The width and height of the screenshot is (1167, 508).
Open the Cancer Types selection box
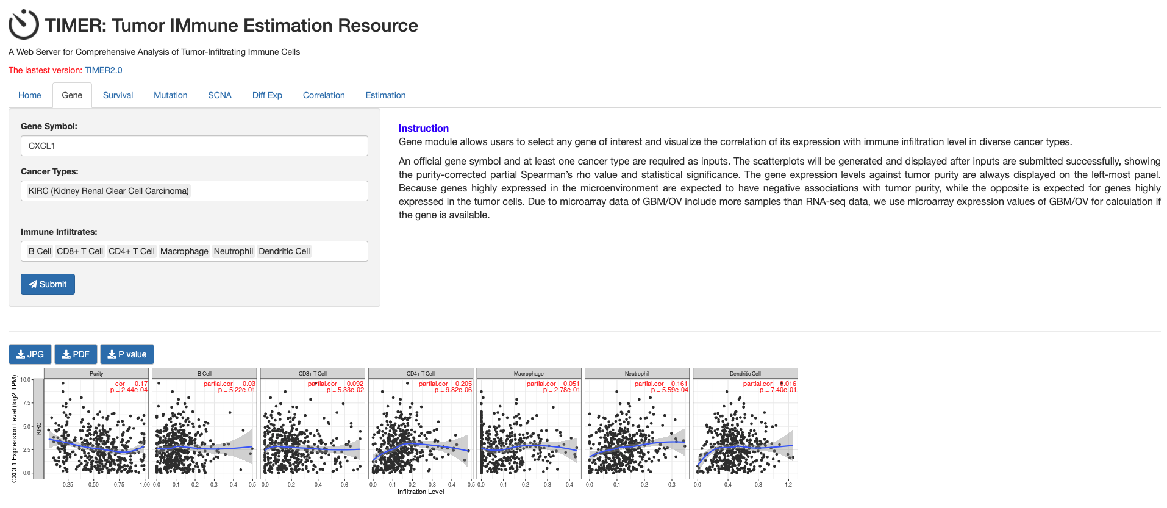pyautogui.click(x=194, y=191)
